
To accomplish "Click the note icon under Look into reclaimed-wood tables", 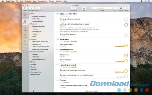I will click(x=61, y=26).
